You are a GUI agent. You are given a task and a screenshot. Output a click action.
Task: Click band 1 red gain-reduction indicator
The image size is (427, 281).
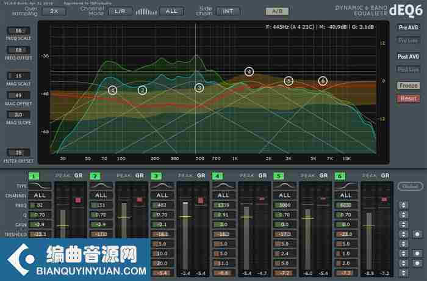point(78,200)
